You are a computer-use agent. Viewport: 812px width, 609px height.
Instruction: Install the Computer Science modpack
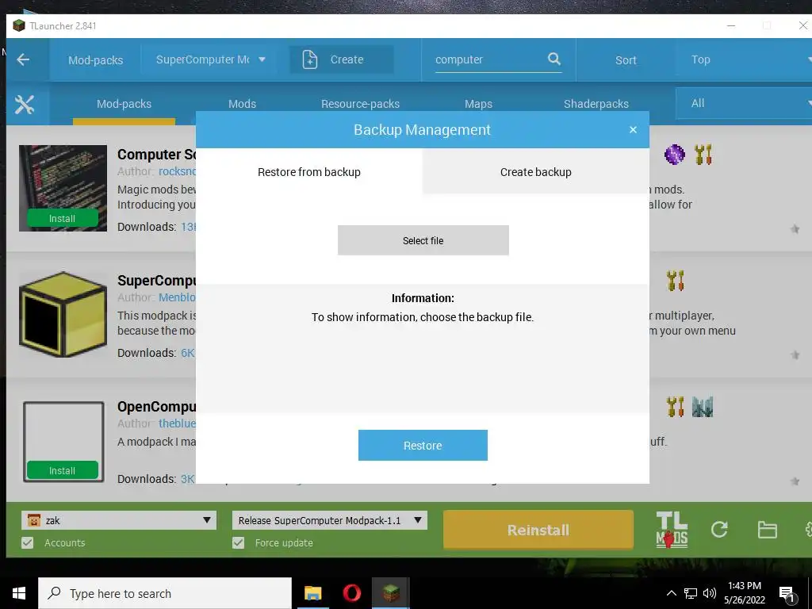click(x=62, y=219)
